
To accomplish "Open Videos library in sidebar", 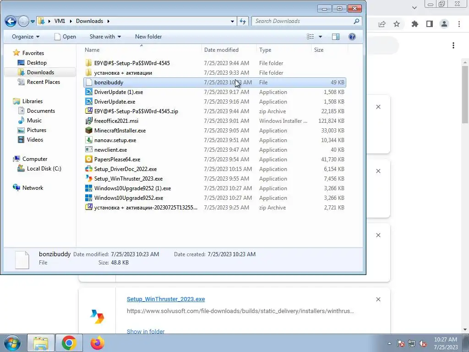I will tap(35, 139).
